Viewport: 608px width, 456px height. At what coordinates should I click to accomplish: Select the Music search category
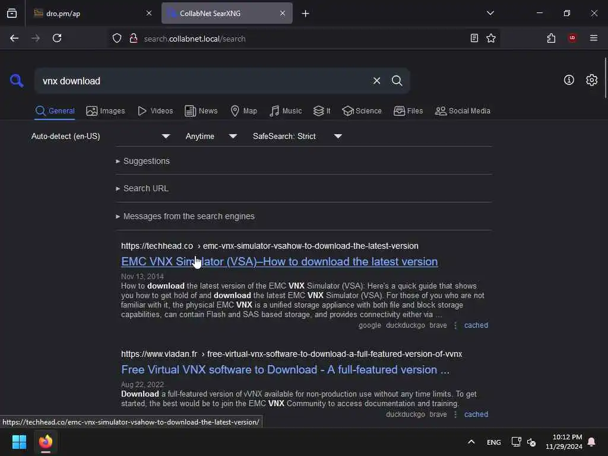pyautogui.click(x=286, y=111)
